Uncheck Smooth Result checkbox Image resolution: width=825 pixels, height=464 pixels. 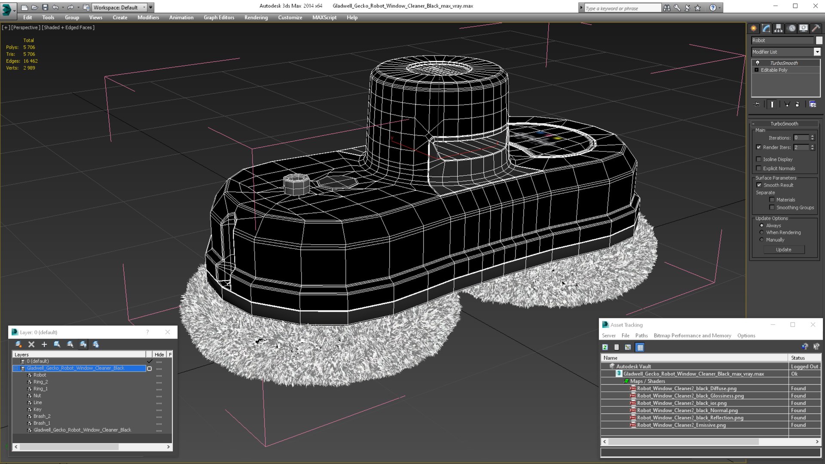(x=759, y=185)
